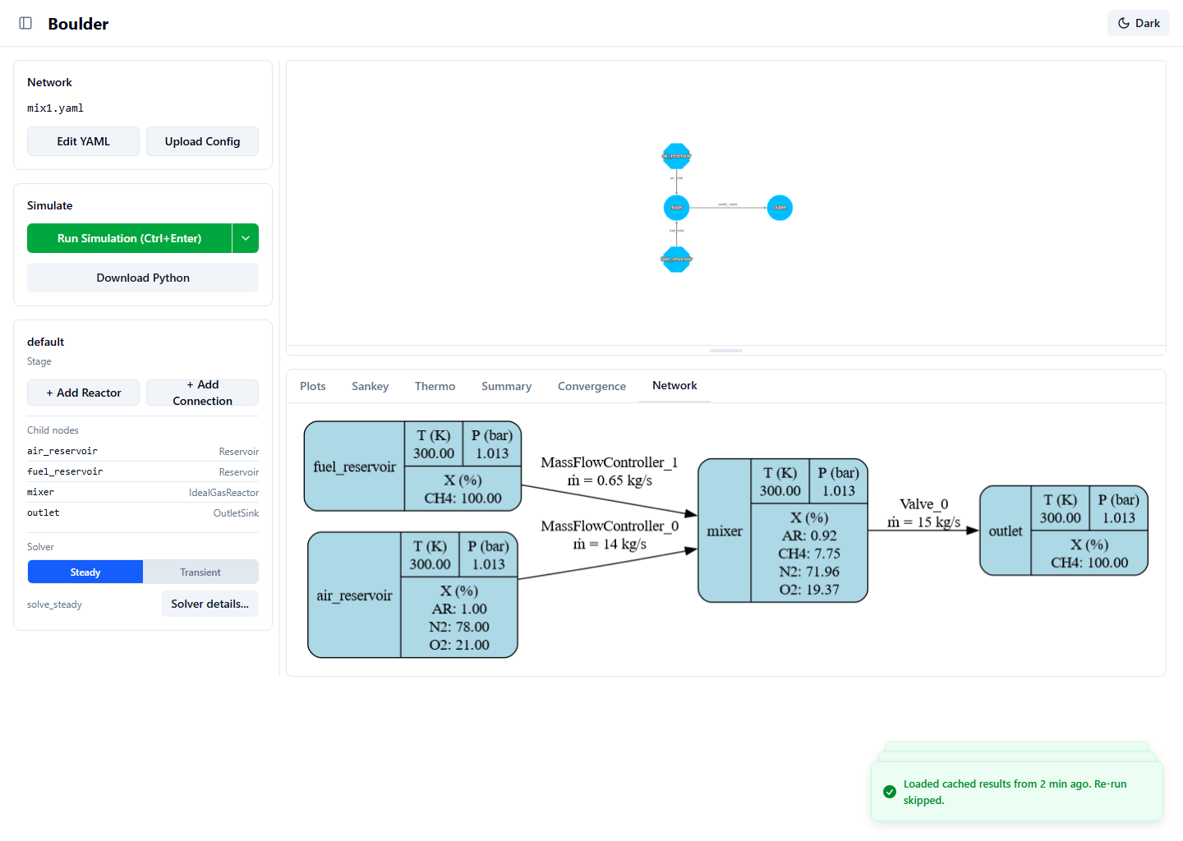Select Steady solver mode
This screenshot has width=1183, height=841.
85,572
